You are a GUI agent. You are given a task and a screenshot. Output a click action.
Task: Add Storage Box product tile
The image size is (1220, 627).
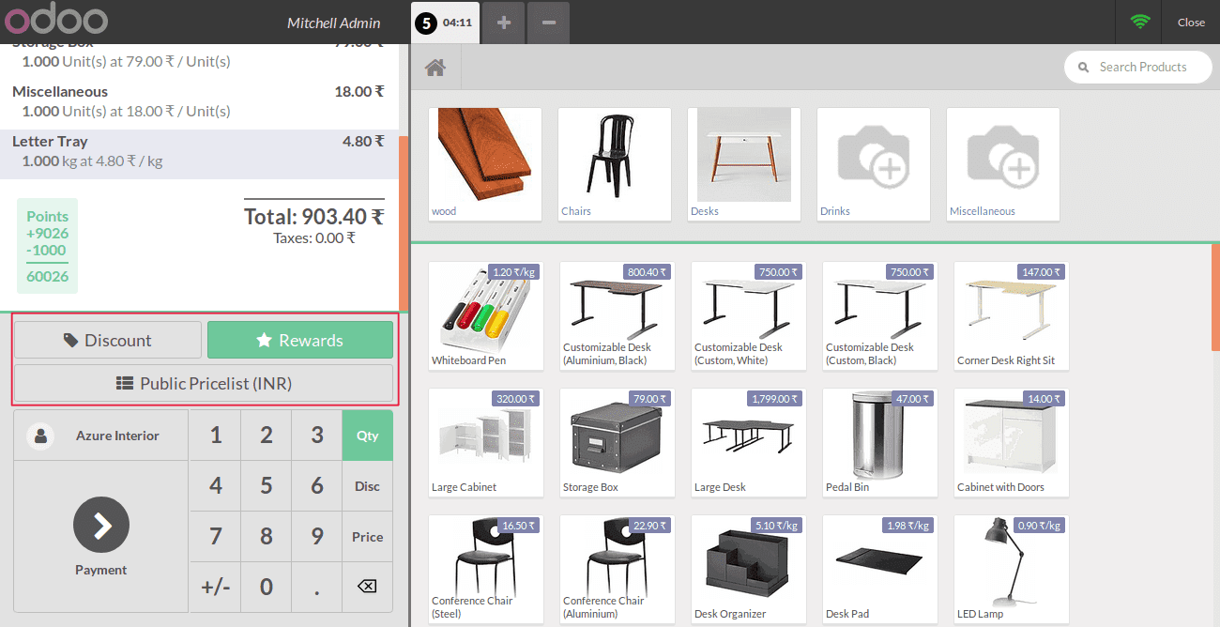617,442
